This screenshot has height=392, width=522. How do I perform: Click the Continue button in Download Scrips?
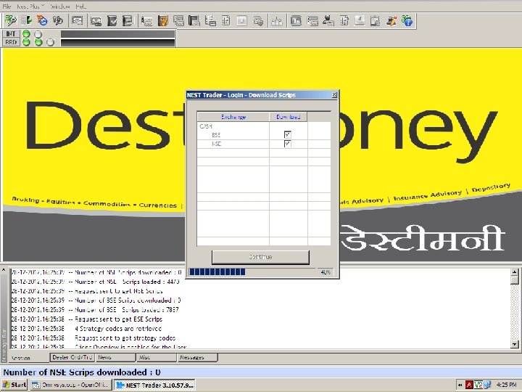pyautogui.click(x=260, y=257)
